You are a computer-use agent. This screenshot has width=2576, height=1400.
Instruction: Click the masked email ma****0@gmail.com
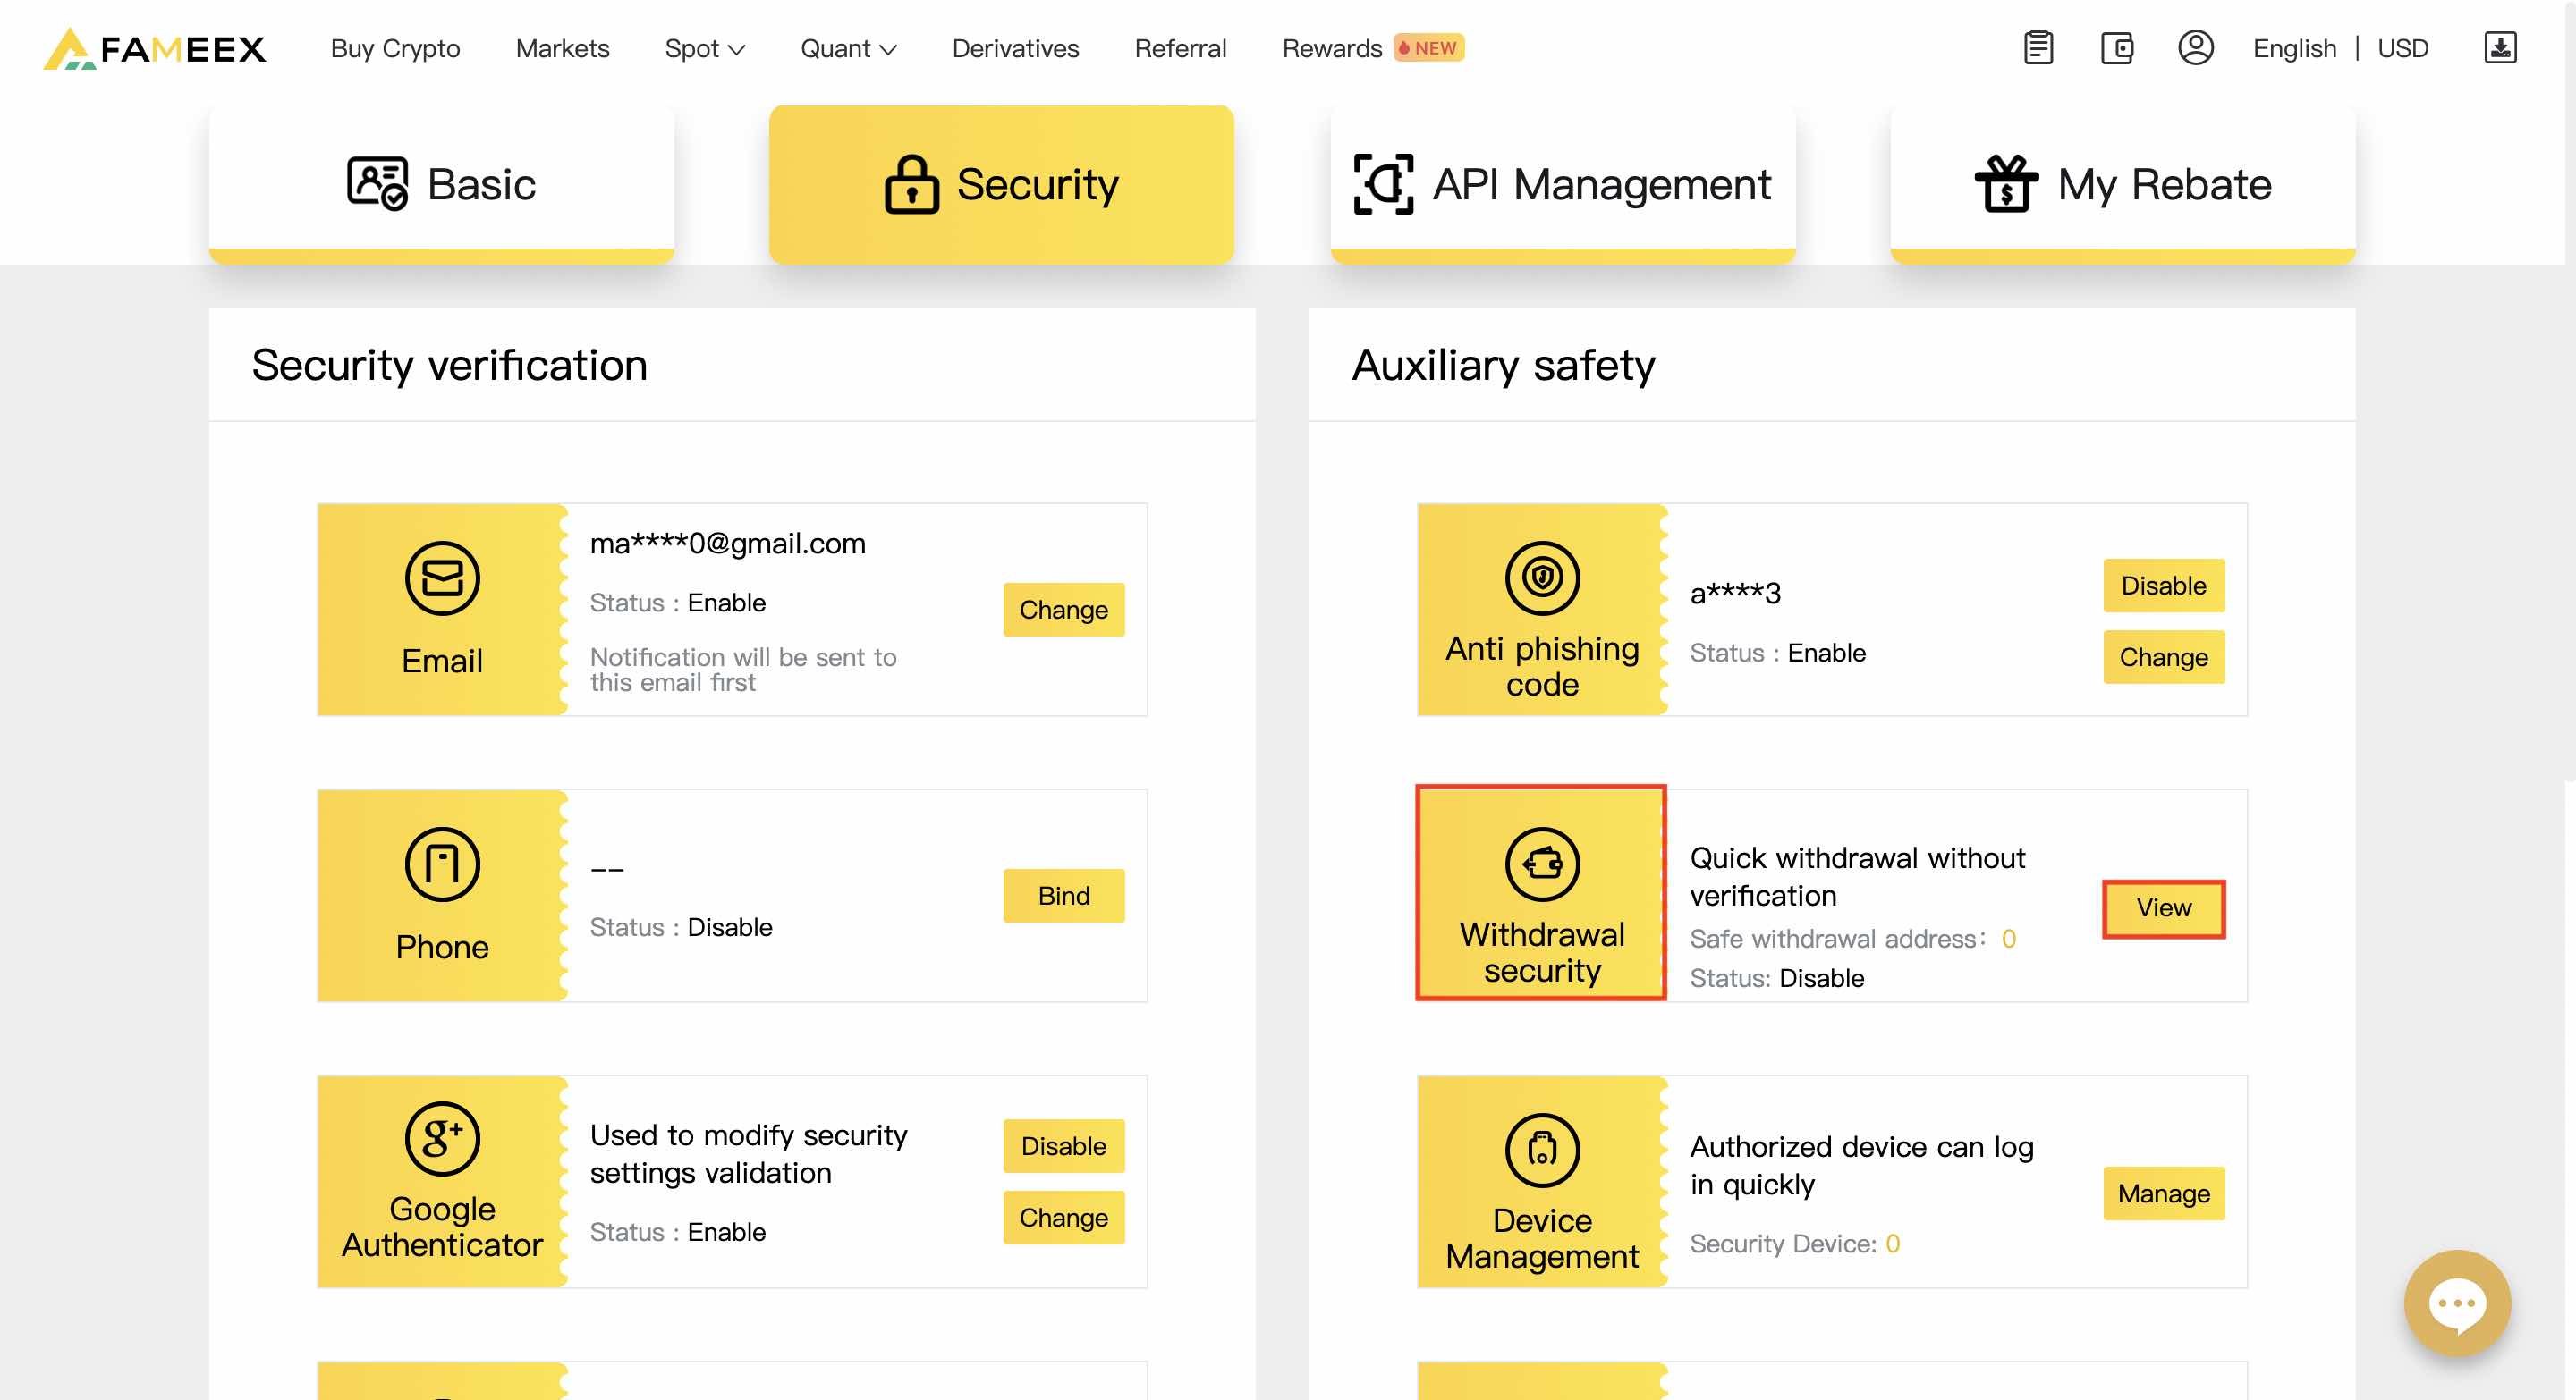(727, 544)
